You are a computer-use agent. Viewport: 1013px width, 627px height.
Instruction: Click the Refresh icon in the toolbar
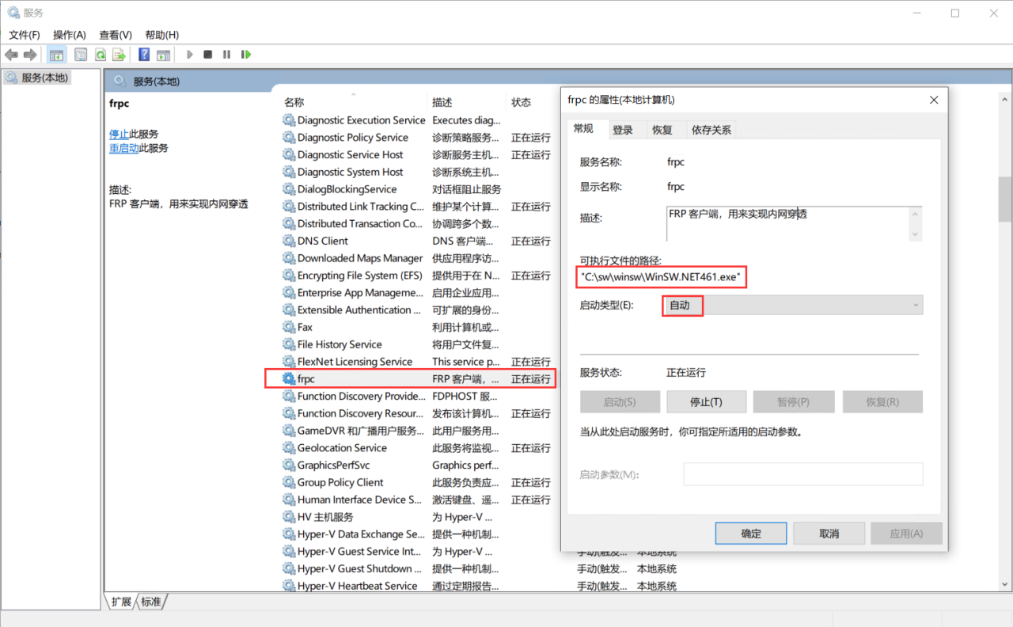tap(100, 54)
